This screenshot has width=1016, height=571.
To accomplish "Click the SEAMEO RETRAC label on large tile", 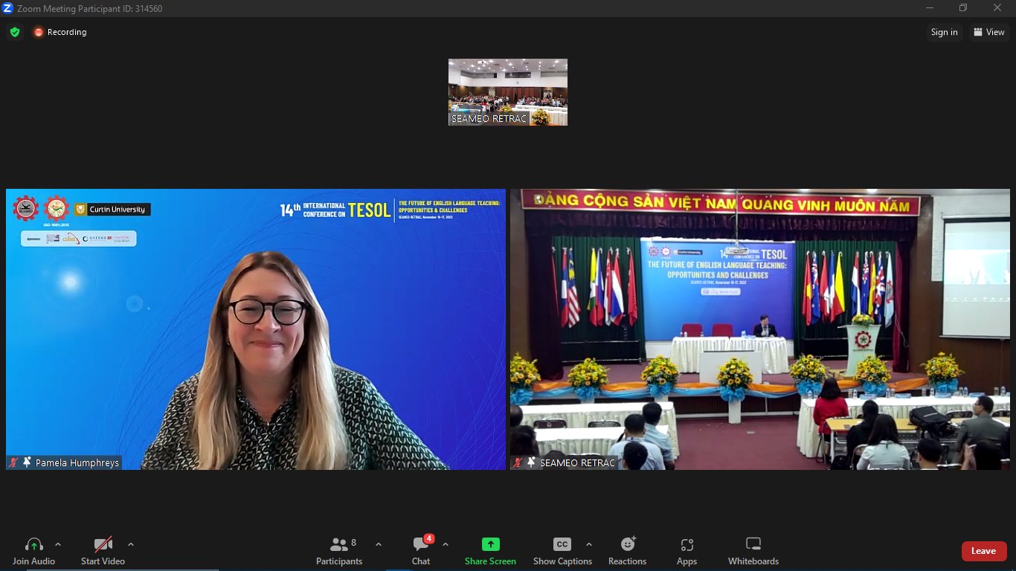I will tap(578, 462).
